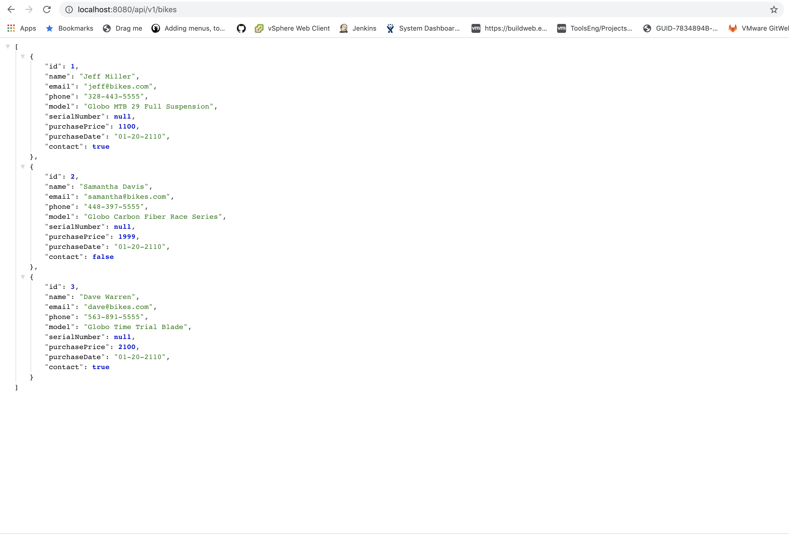Open vSphere Web Client bookmark
The image size is (789, 535).
(x=292, y=28)
